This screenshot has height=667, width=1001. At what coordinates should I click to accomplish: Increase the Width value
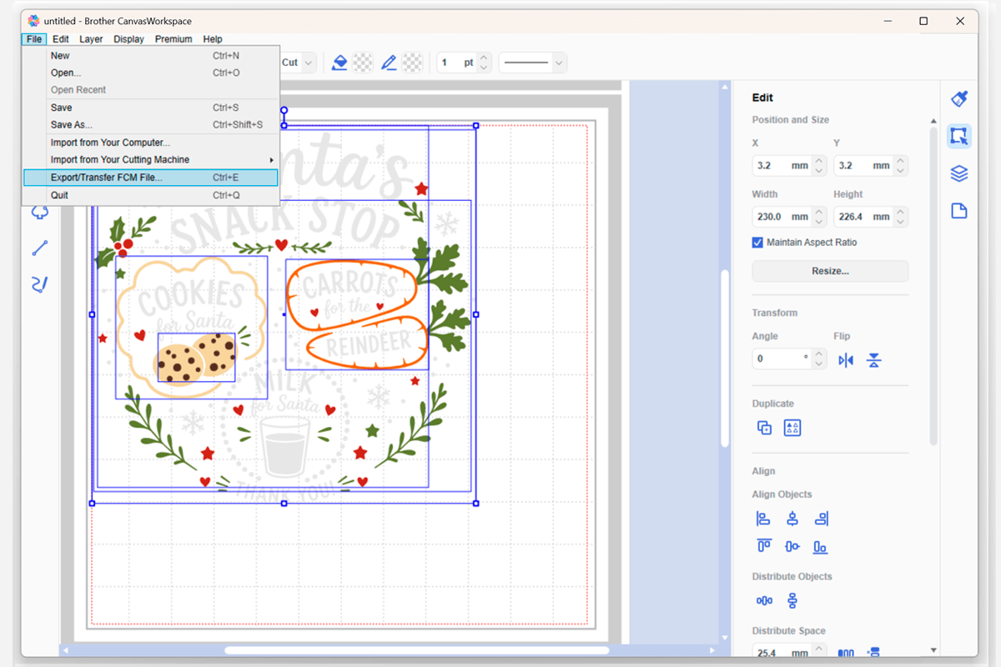point(819,212)
